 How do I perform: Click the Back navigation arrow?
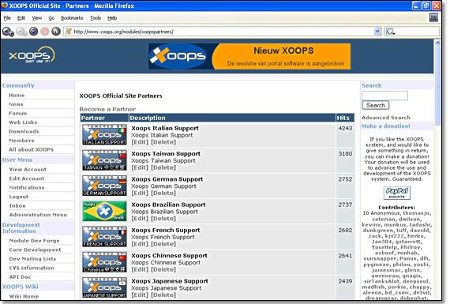(x=8, y=32)
